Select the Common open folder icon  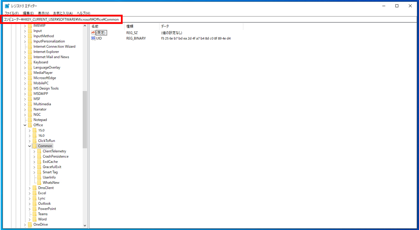(34, 146)
